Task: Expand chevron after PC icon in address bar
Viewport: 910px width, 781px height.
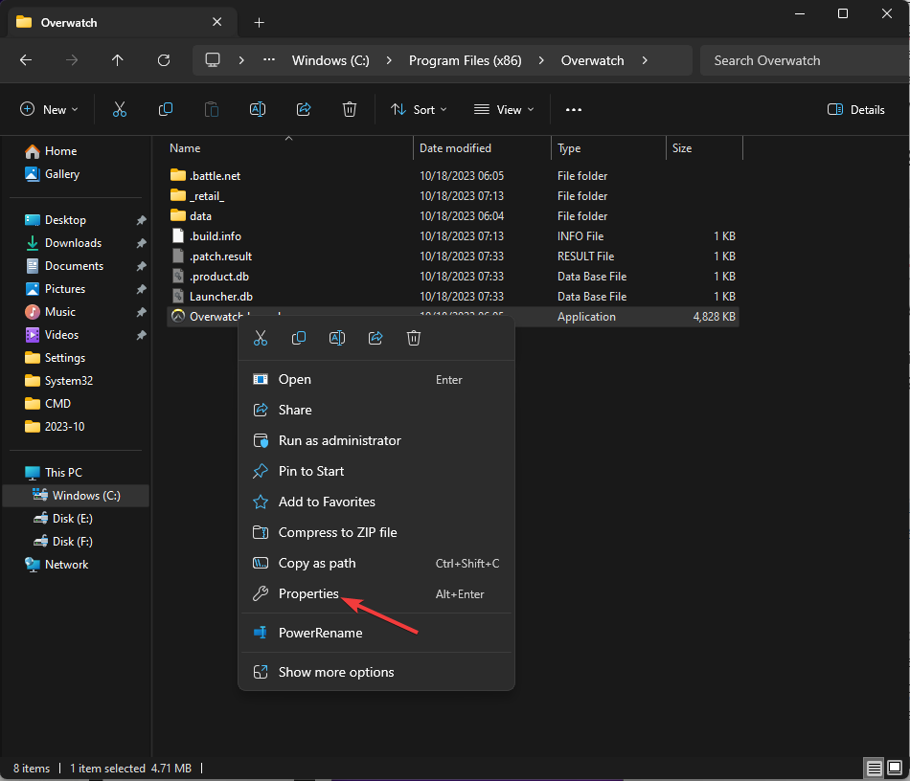Action: click(241, 60)
